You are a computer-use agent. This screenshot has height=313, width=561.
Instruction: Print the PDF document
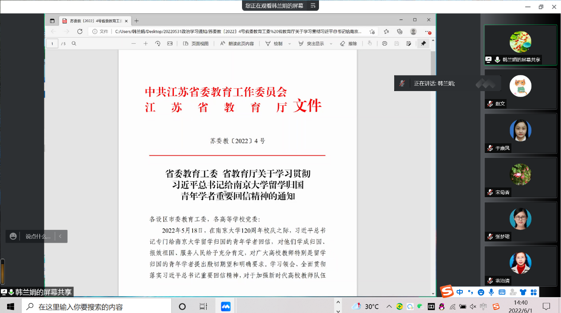[384, 44]
